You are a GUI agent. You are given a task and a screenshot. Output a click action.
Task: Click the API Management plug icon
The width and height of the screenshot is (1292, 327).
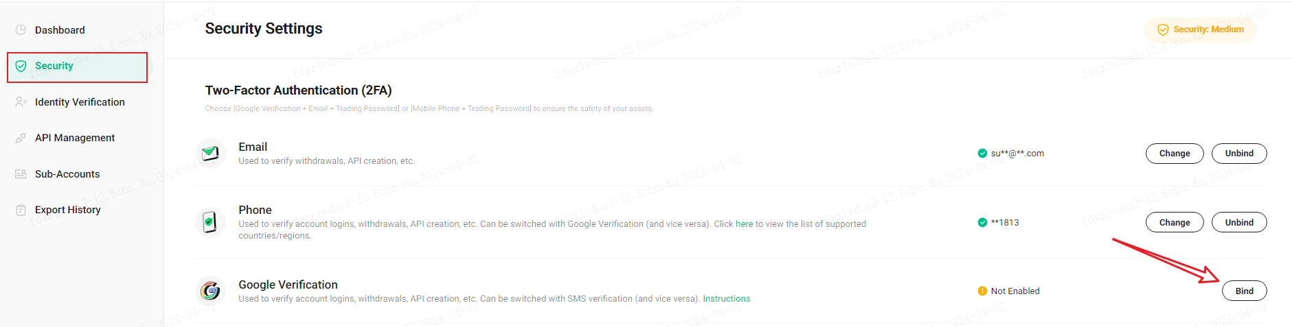[x=21, y=138]
